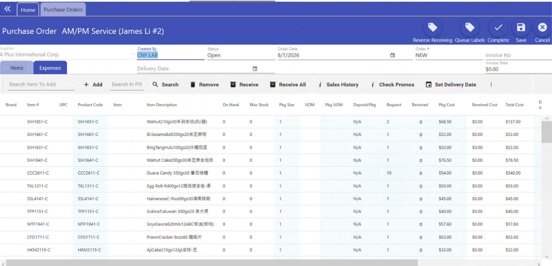
Task: Click the vertical scrollbar thumb
Action: [x=547, y=132]
